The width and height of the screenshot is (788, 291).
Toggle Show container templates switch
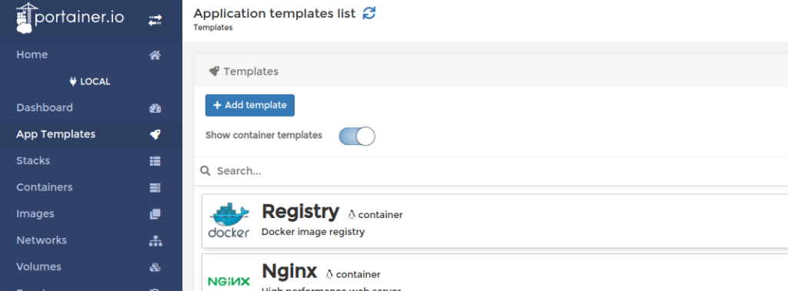point(357,136)
